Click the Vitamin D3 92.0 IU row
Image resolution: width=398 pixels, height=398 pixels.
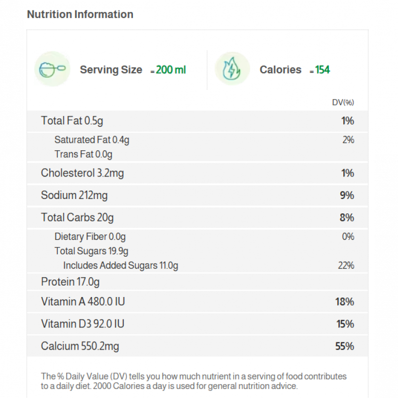click(198, 324)
